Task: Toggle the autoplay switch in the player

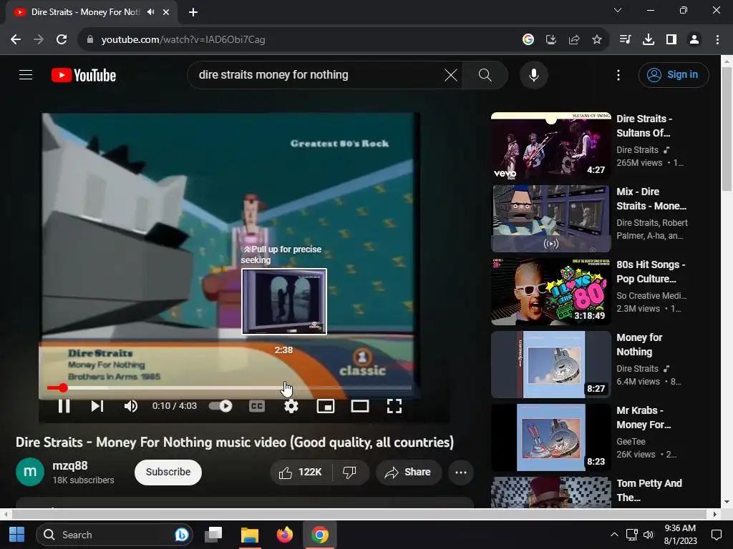Action: tap(220, 406)
